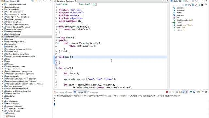Expand the A Complex Number Class project
Viewport: 209px width, 118px height.
pos(3,4)
